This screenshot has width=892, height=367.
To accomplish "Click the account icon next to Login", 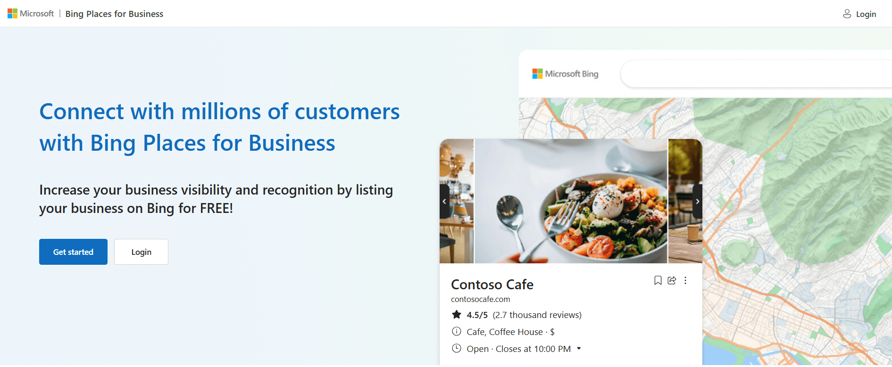I will tap(847, 14).
